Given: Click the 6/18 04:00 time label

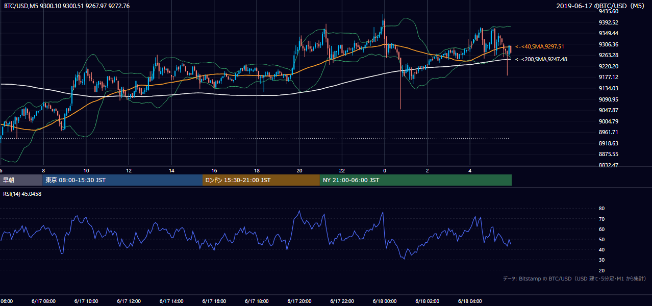Looking at the screenshot, I should (470, 301).
